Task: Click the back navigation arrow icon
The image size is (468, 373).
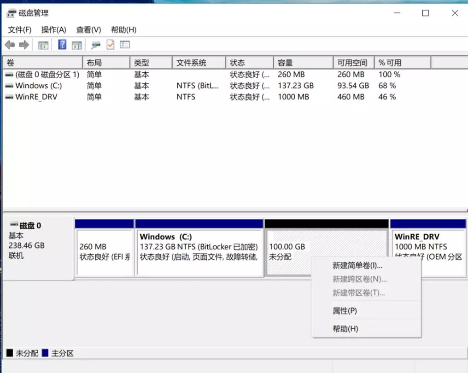Action: (10, 45)
